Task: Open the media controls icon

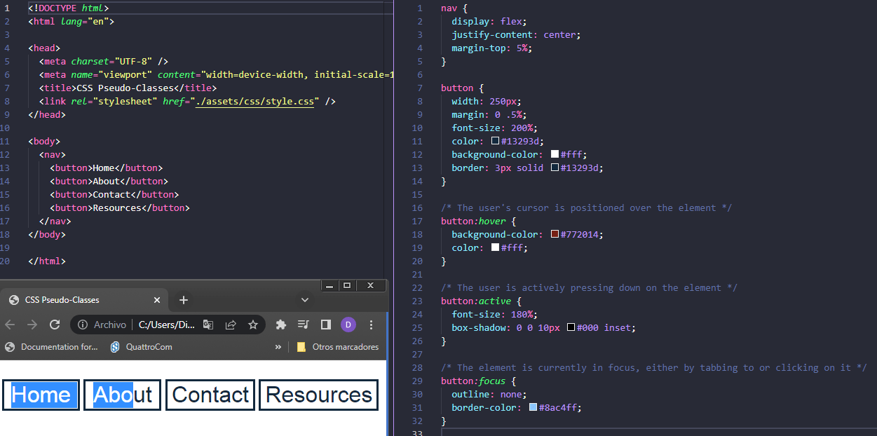Action: pyautogui.click(x=303, y=325)
